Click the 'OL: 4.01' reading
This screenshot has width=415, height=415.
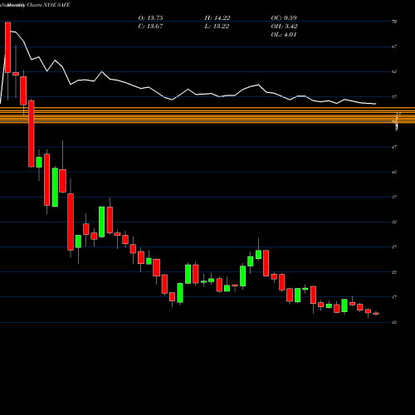click(284, 35)
